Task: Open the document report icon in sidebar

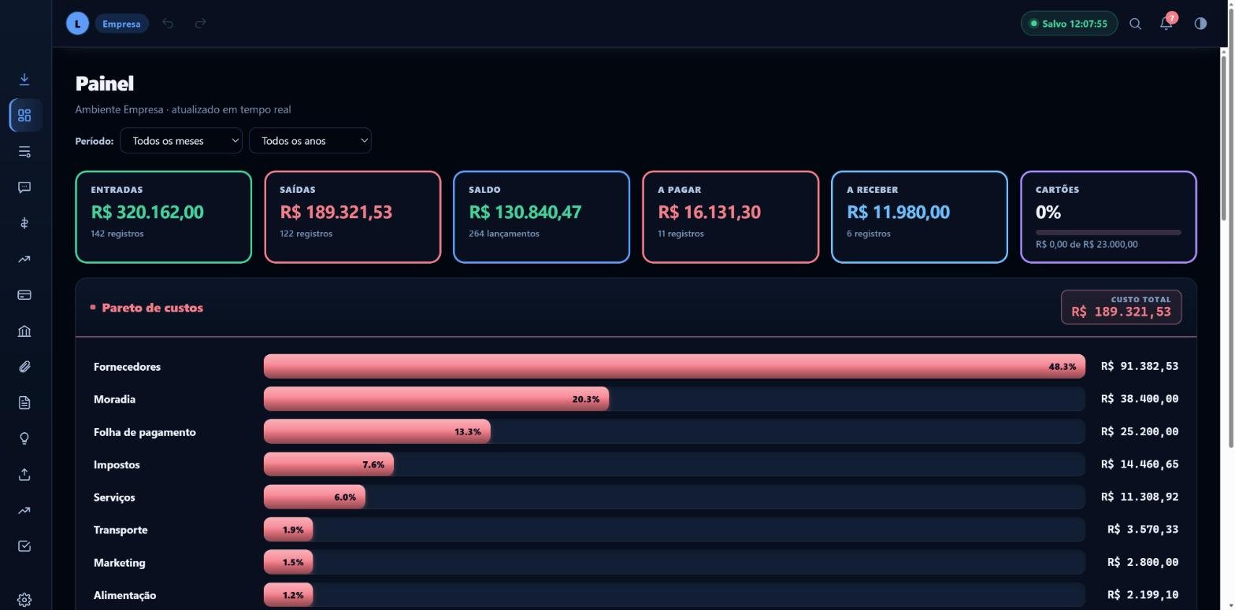Action: [24, 403]
